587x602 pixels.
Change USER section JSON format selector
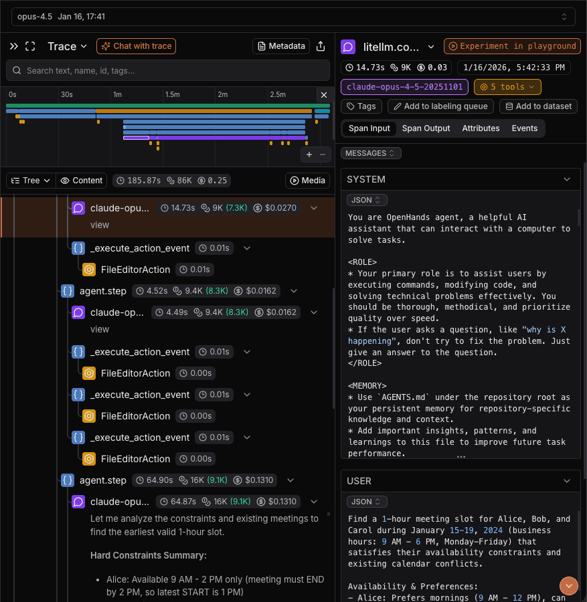(x=367, y=502)
